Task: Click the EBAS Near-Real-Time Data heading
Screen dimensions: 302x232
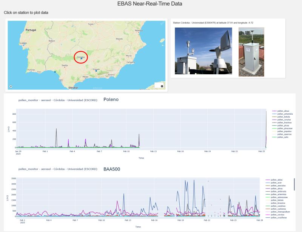Action: coord(149,4)
